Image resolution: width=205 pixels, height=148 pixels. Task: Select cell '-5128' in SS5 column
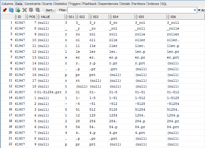[150, 104]
